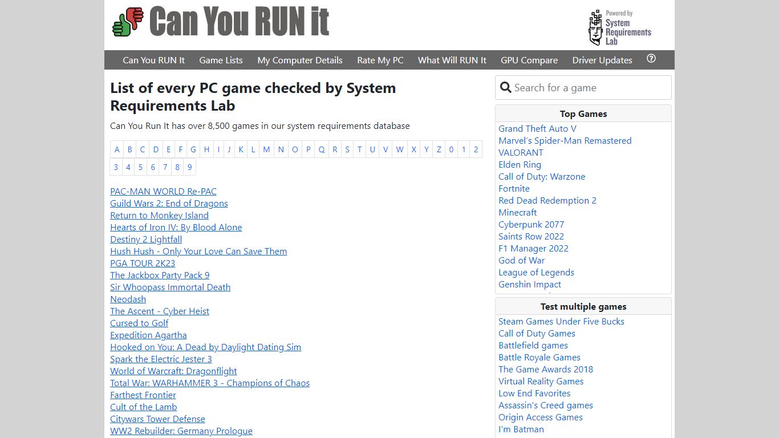Open Saints Row 2022 link

click(x=531, y=236)
